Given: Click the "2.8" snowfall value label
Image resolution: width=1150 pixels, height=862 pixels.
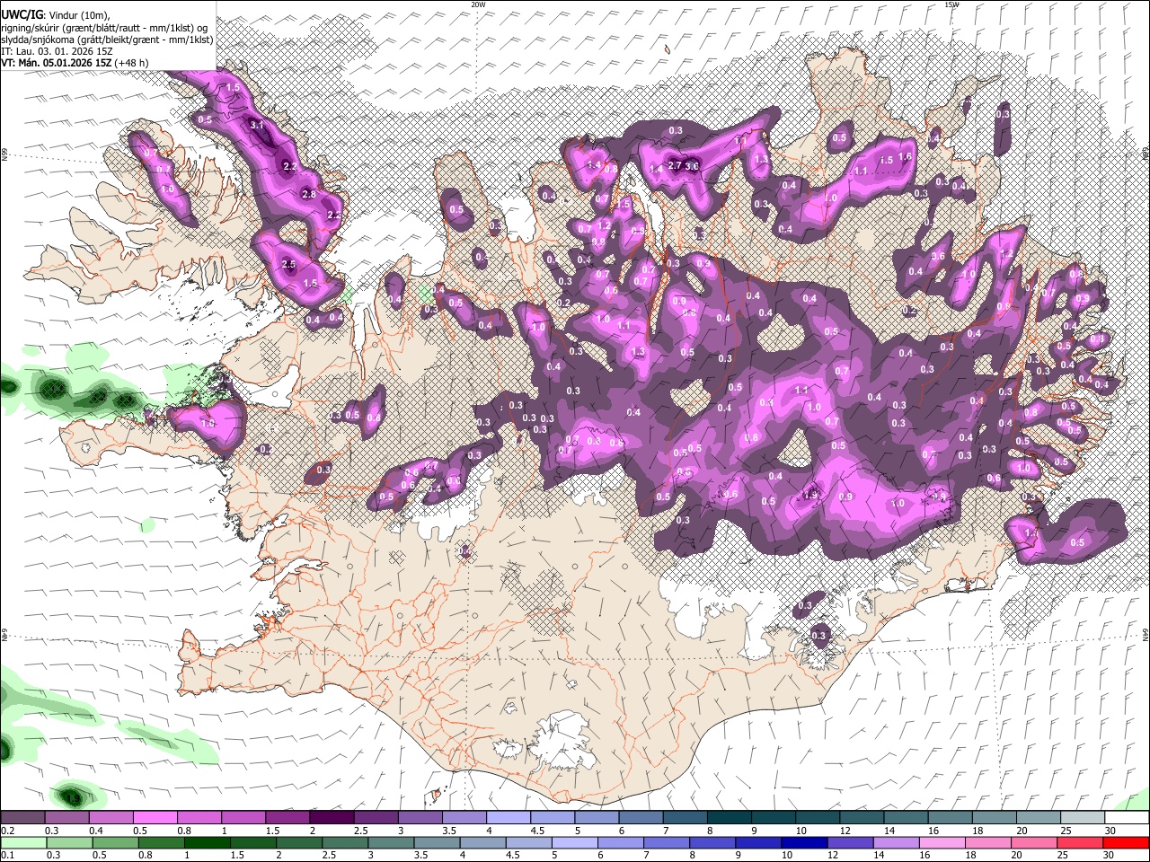Looking at the screenshot, I should point(309,195).
